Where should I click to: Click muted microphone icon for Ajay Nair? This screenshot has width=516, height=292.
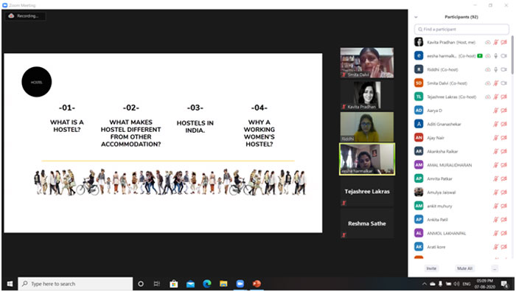(x=496, y=138)
